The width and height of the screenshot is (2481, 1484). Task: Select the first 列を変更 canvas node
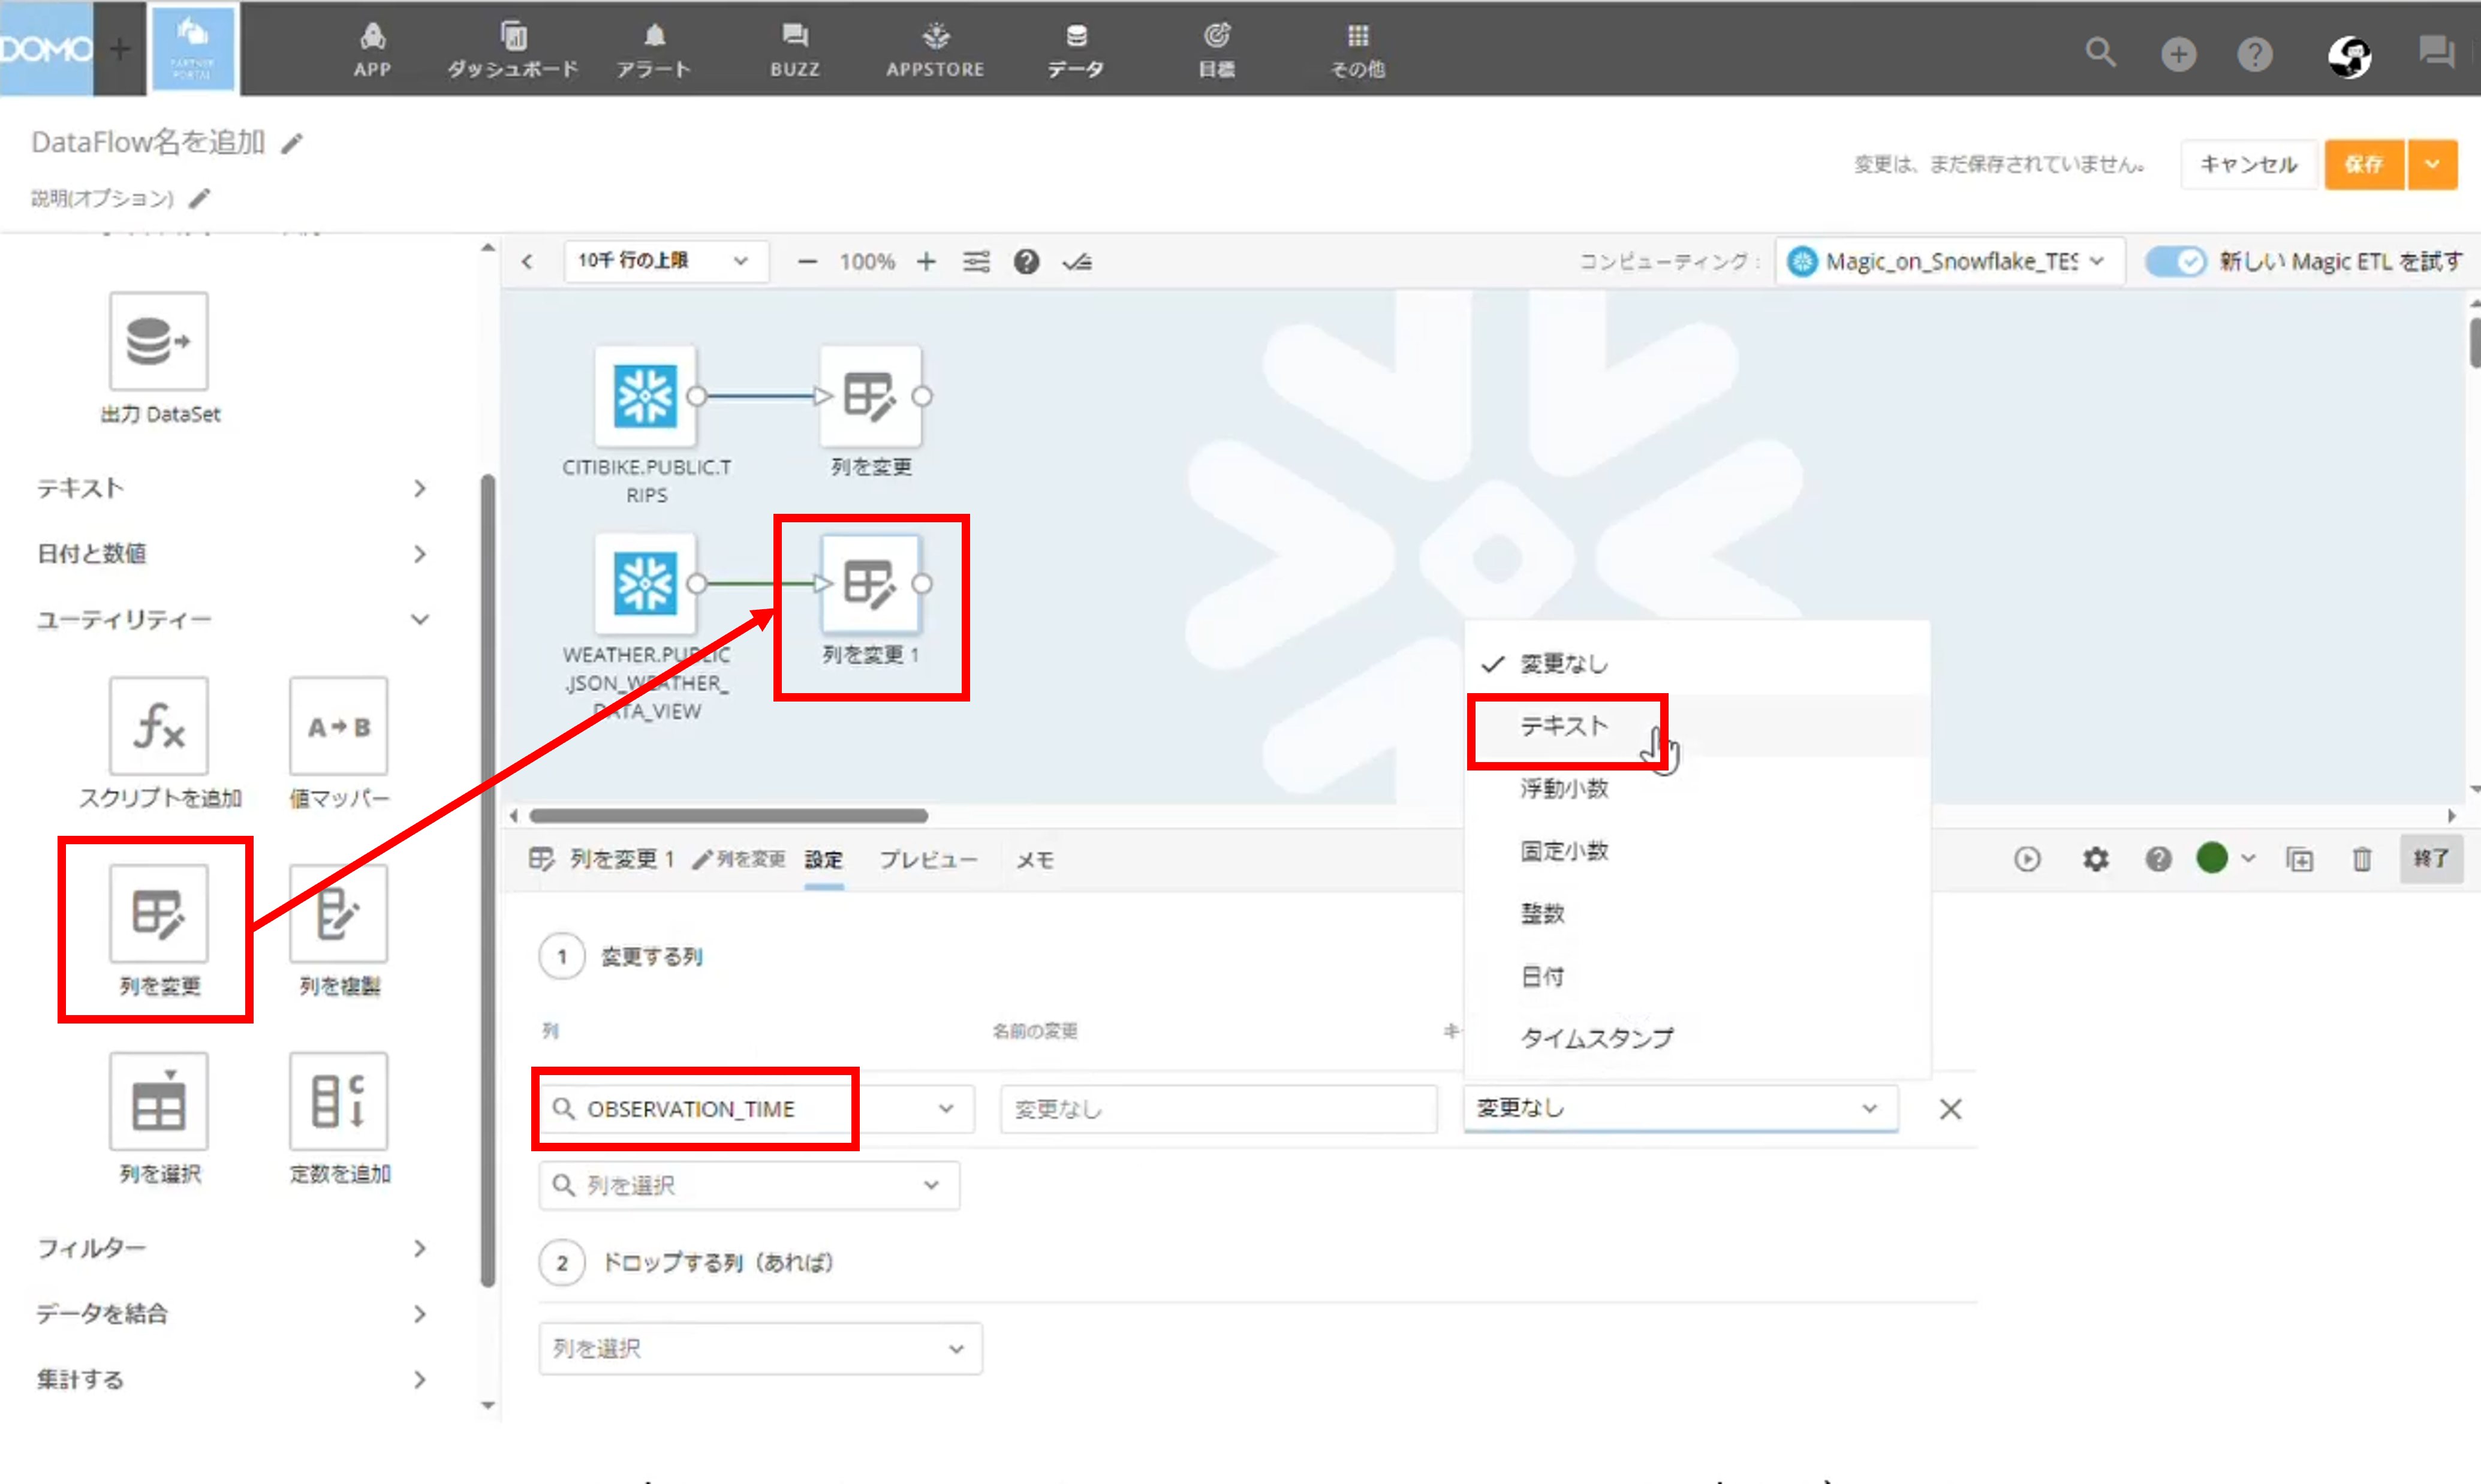870,396
